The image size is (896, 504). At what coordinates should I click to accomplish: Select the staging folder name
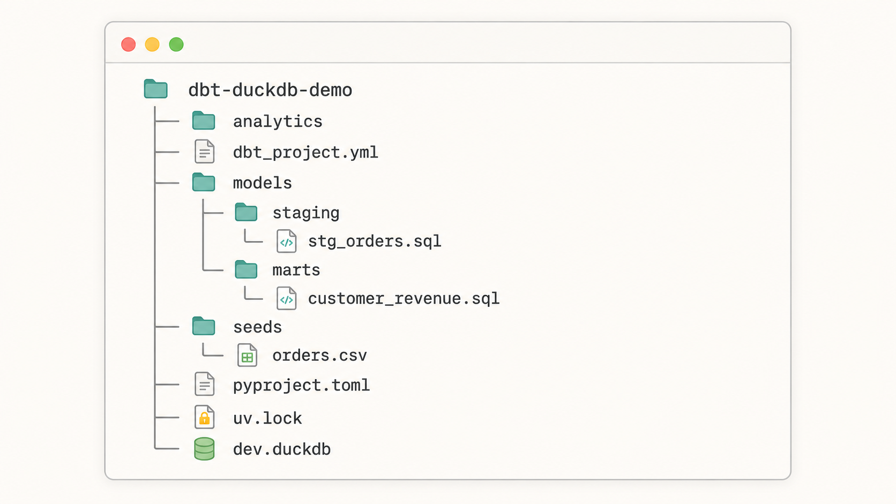306,213
